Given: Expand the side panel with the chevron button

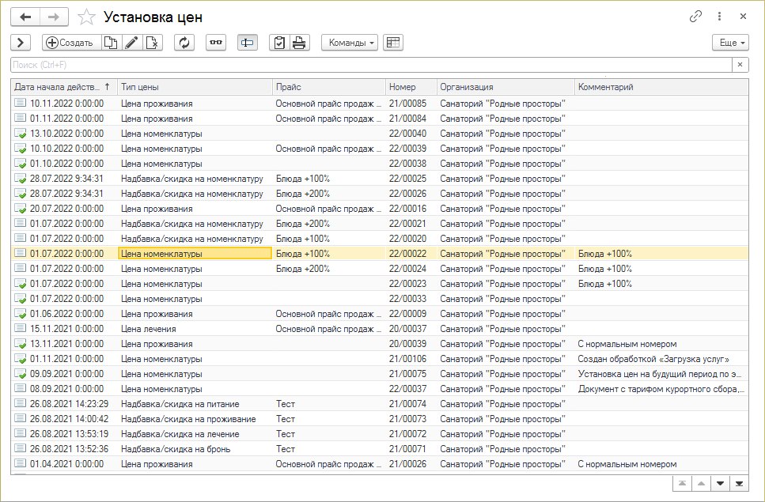Looking at the screenshot, I should click(21, 43).
